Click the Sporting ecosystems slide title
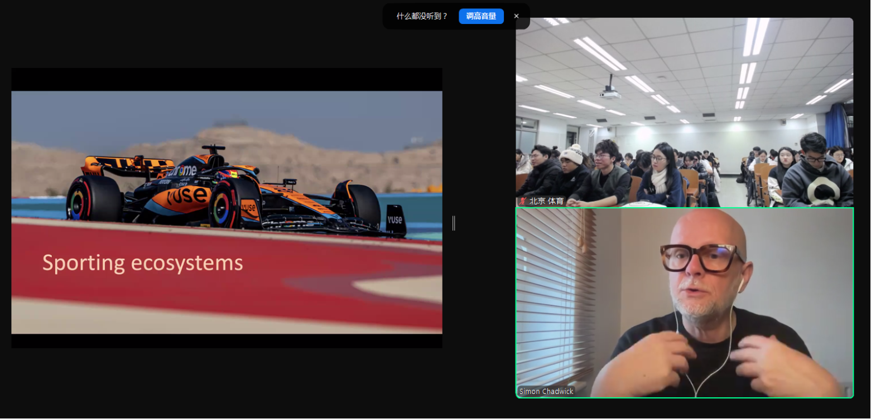Image resolution: width=871 pixels, height=419 pixels. 143,263
